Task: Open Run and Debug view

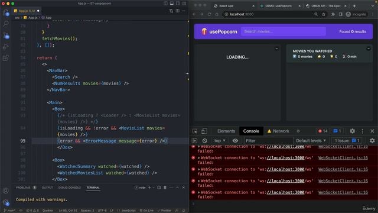Action: [x=6, y=46]
